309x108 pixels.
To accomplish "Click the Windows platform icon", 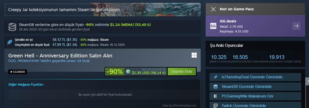I will point(194,55).
